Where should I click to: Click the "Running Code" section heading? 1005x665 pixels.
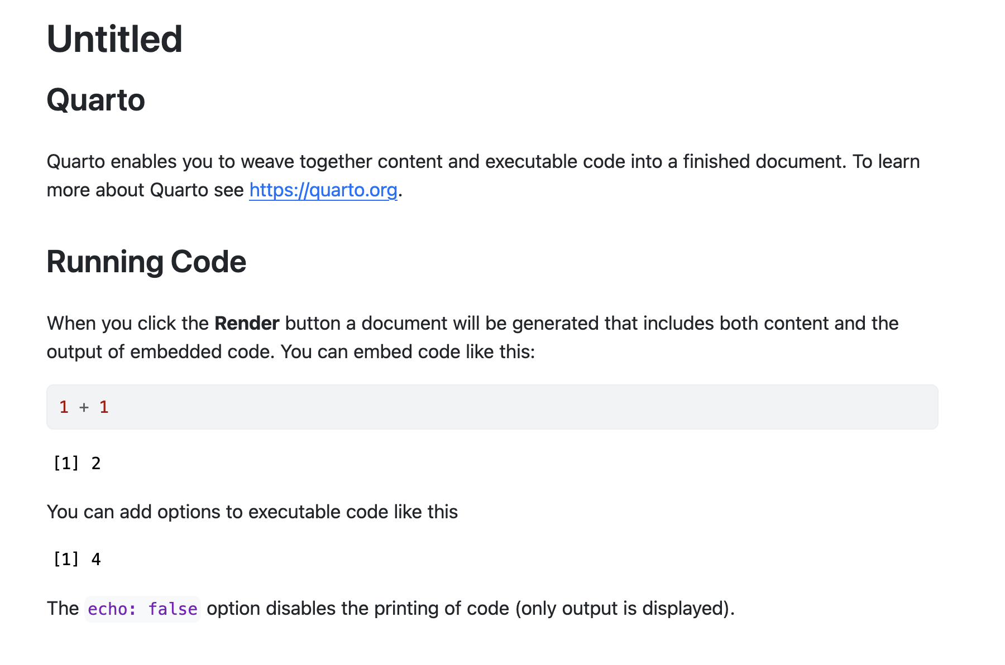point(146,262)
